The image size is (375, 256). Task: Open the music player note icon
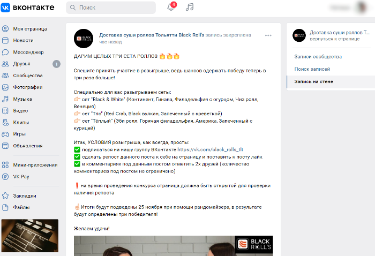coord(190,7)
